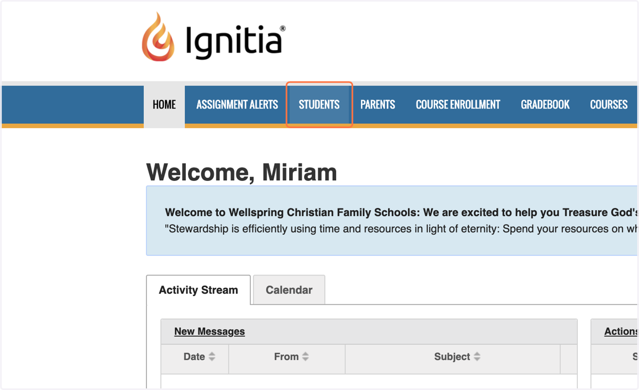Sort messages by the From column arrows

[x=305, y=357]
